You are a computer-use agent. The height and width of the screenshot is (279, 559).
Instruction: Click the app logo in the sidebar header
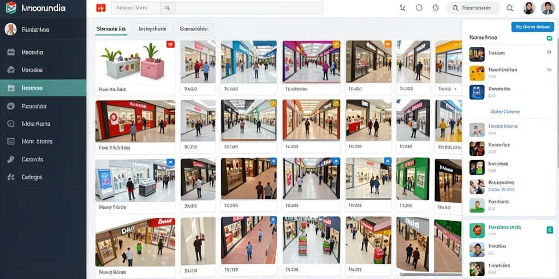11,8
